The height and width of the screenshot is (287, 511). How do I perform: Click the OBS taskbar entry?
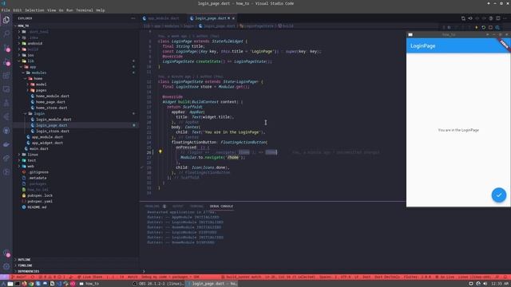pos(158,284)
